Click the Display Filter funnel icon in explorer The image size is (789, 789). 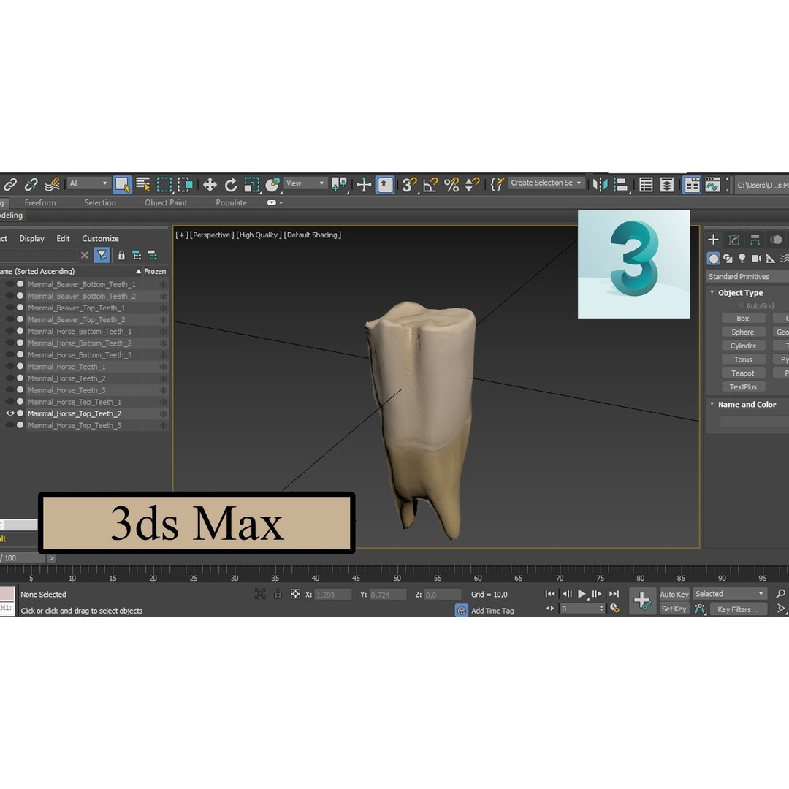pos(102,255)
